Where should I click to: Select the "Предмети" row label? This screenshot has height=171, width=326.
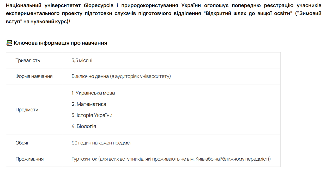pyautogui.click(x=27, y=110)
